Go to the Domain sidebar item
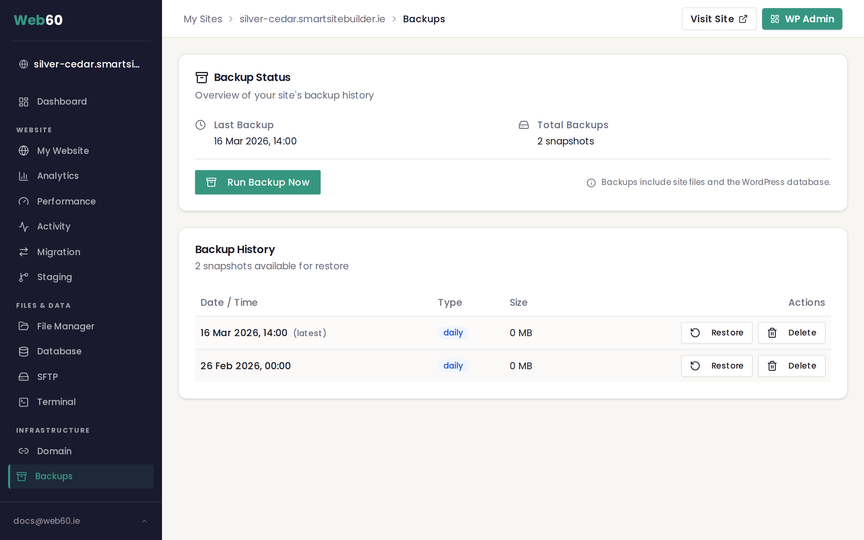 tap(54, 451)
